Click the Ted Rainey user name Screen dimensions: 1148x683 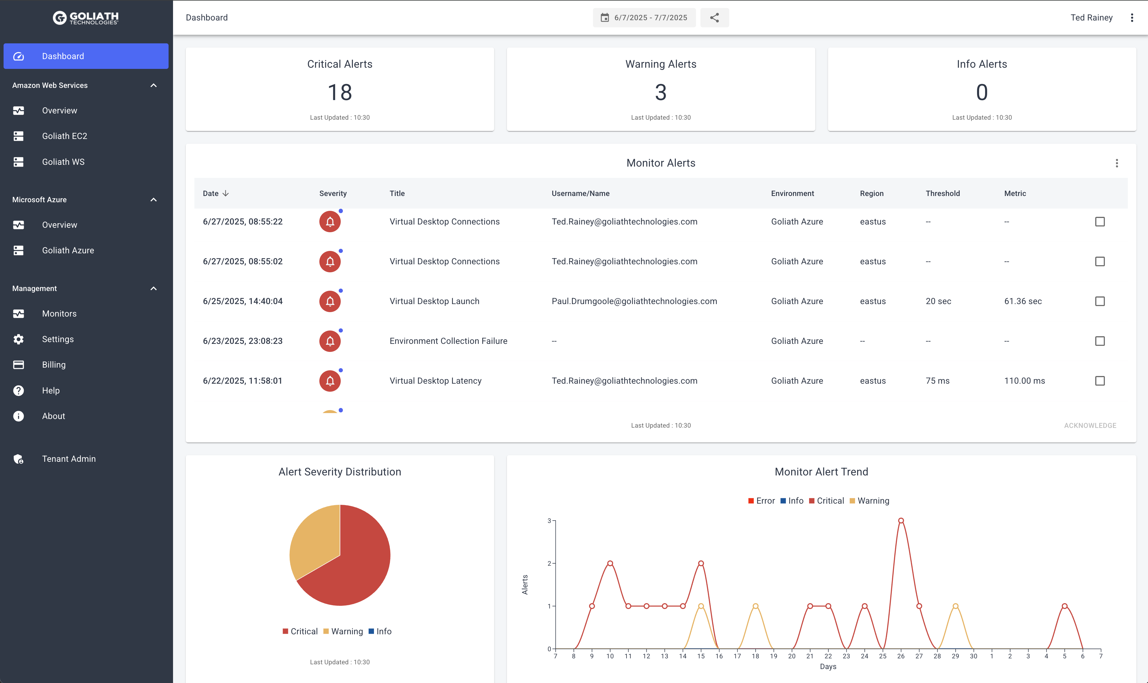[x=1091, y=18]
